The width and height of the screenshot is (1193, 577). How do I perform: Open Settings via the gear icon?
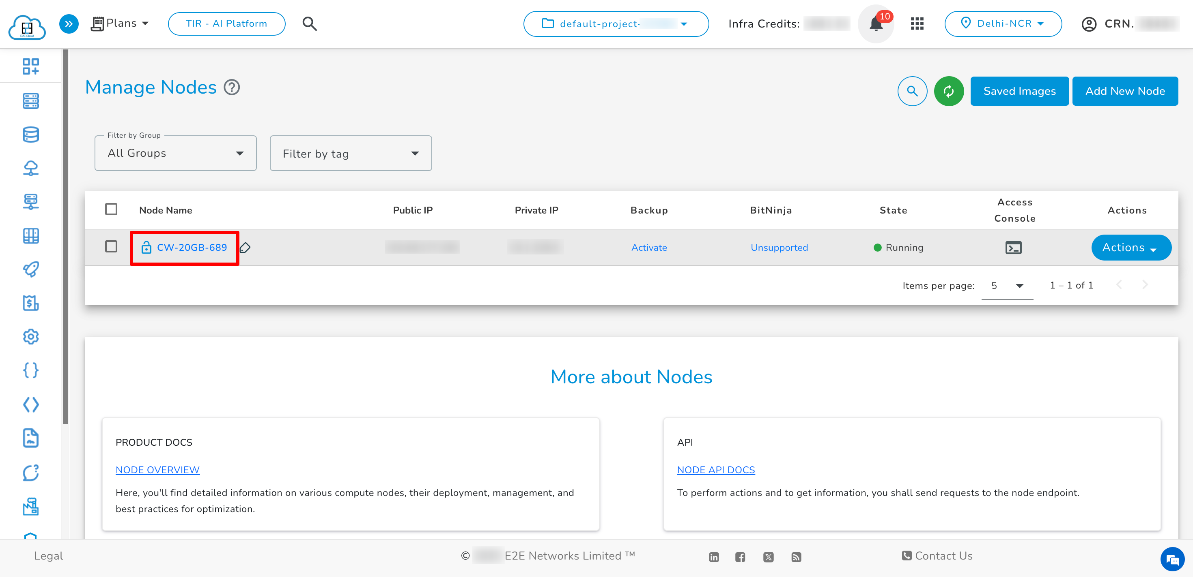coord(30,337)
